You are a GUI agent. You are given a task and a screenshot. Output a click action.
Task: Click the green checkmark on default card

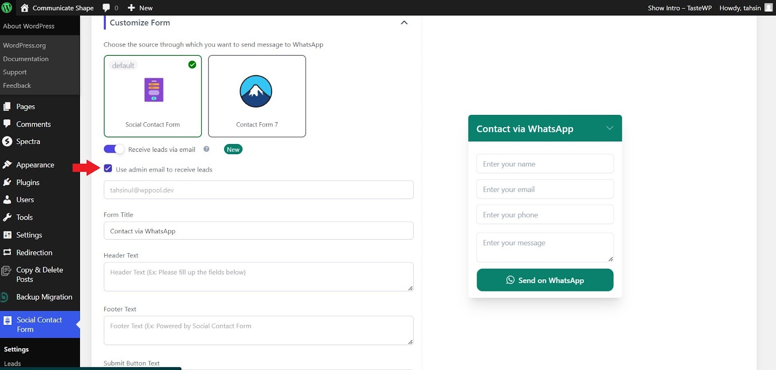click(x=192, y=64)
